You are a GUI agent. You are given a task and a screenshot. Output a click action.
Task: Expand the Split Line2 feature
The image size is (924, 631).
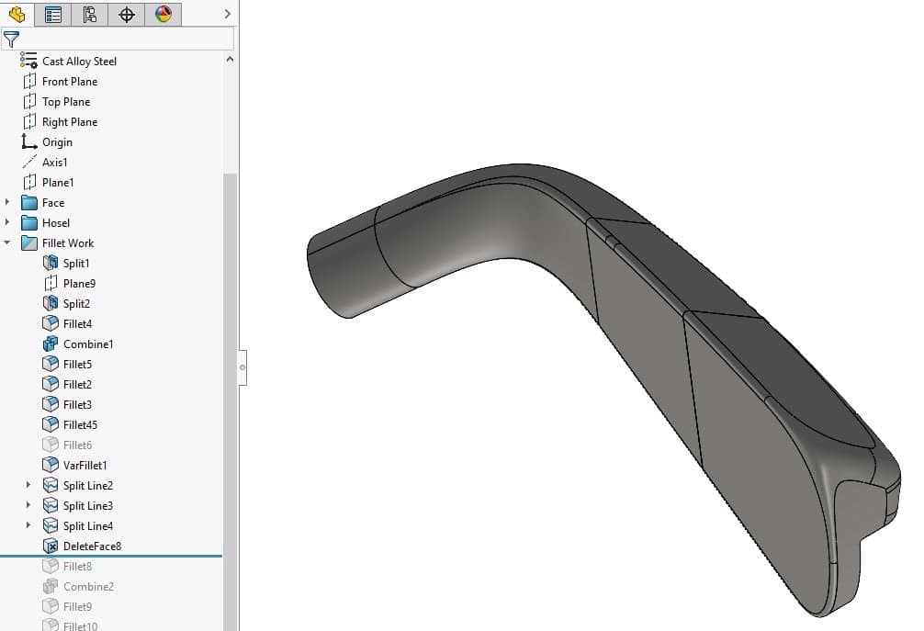click(x=28, y=486)
